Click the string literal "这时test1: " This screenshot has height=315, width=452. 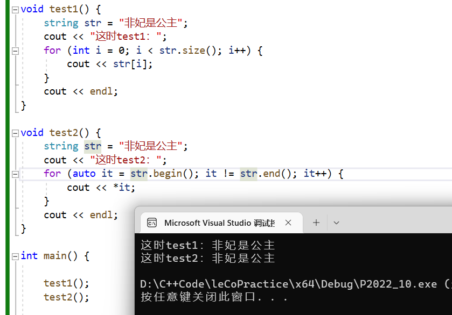tap(126, 37)
